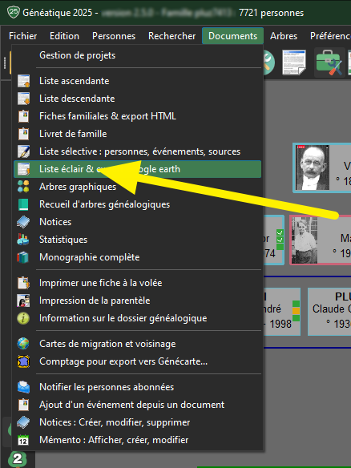The height and width of the screenshot is (468, 351).
Task: Choose Notices : Créer, modifier, supprimer
Action: [x=115, y=422]
